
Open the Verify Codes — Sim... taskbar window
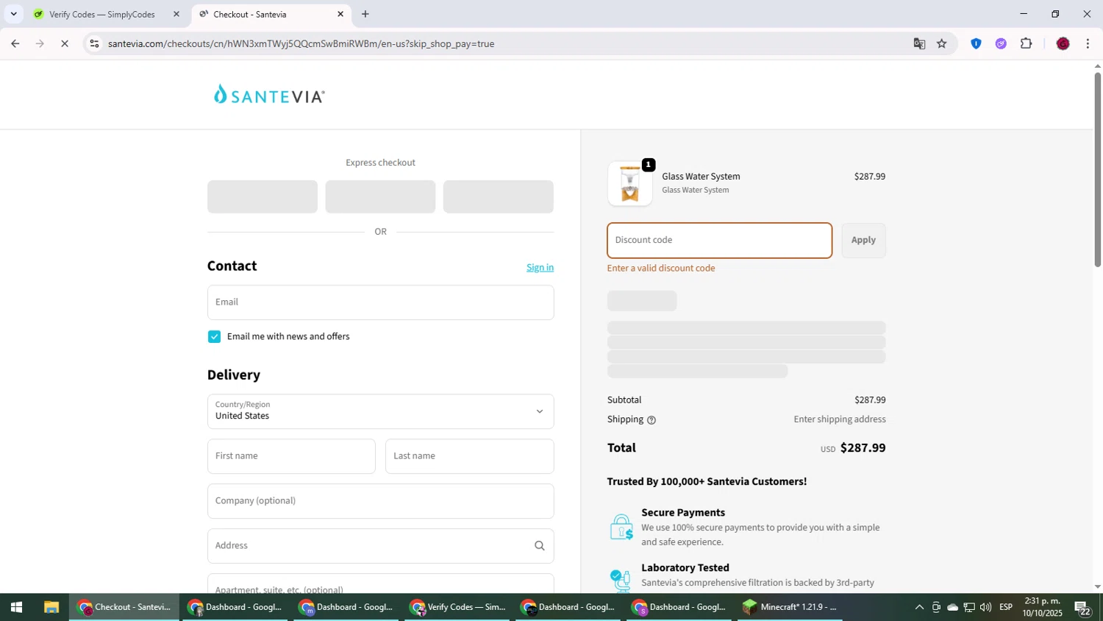[x=457, y=607]
